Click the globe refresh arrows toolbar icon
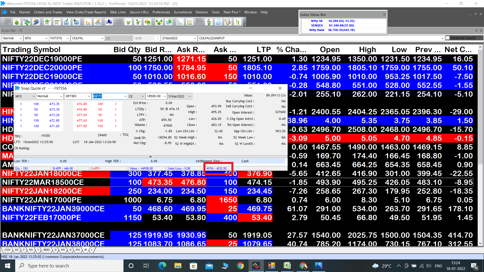The height and width of the screenshot is (272, 484). pyautogui.click(x=26, y=22)
